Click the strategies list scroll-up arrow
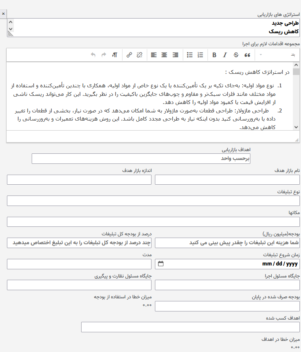Image resolution: width=301 pixels, height=352 pixels. (10, 22)
